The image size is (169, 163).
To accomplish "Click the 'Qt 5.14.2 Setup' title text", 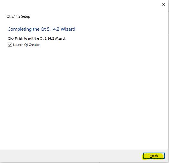I will tap(18, 16).
